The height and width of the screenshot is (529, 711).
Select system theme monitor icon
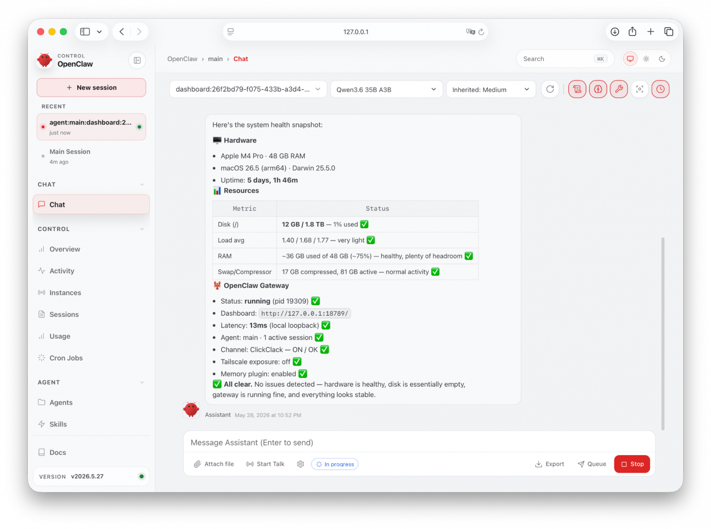630,59
